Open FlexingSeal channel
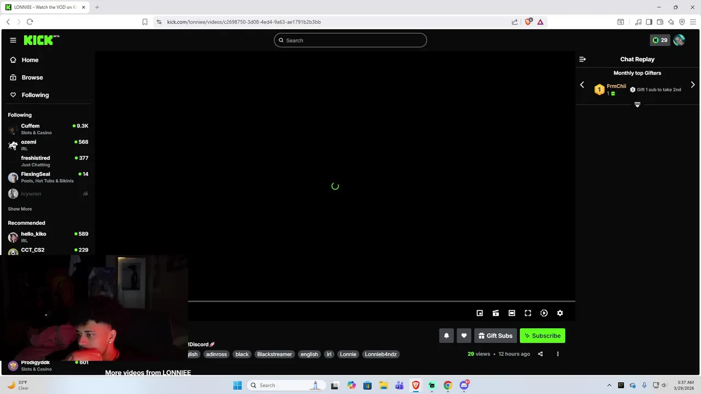This screenshot has width=701, height=394. (48, 177)
